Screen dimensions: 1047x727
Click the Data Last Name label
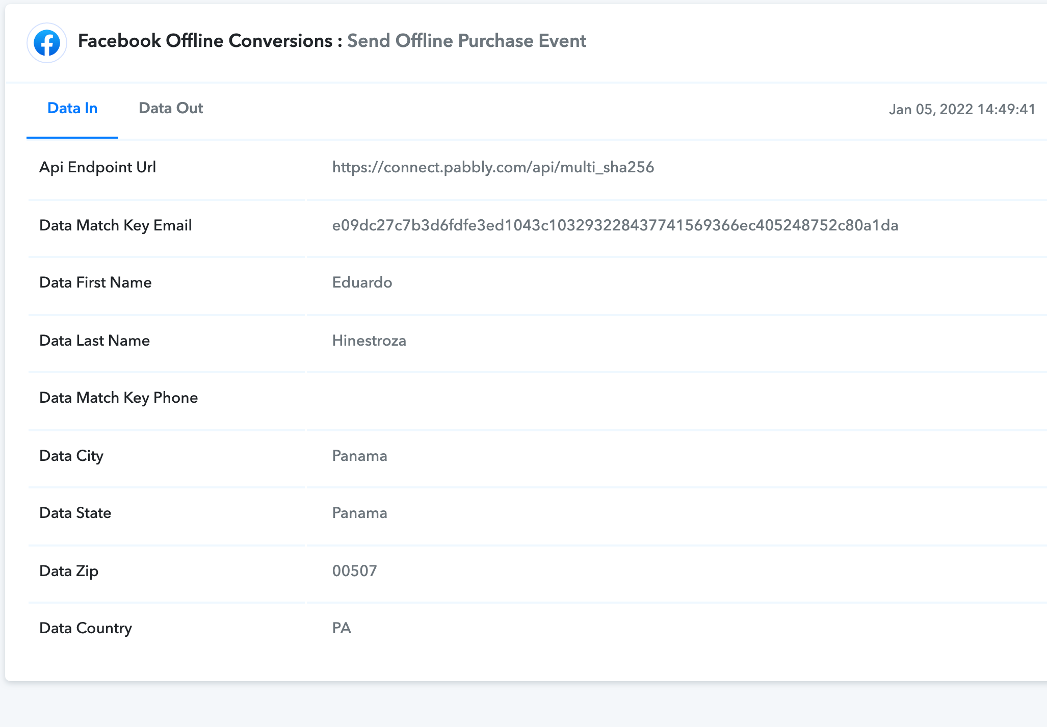pos(94,341)
